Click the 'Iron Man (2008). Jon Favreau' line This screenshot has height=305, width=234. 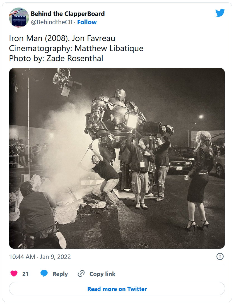pyautogui.click(x=62, y=38)
